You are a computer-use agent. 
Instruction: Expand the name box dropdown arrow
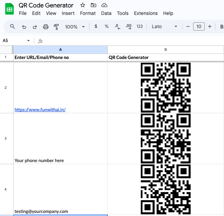pyautogui.click(x=28, y=41)
